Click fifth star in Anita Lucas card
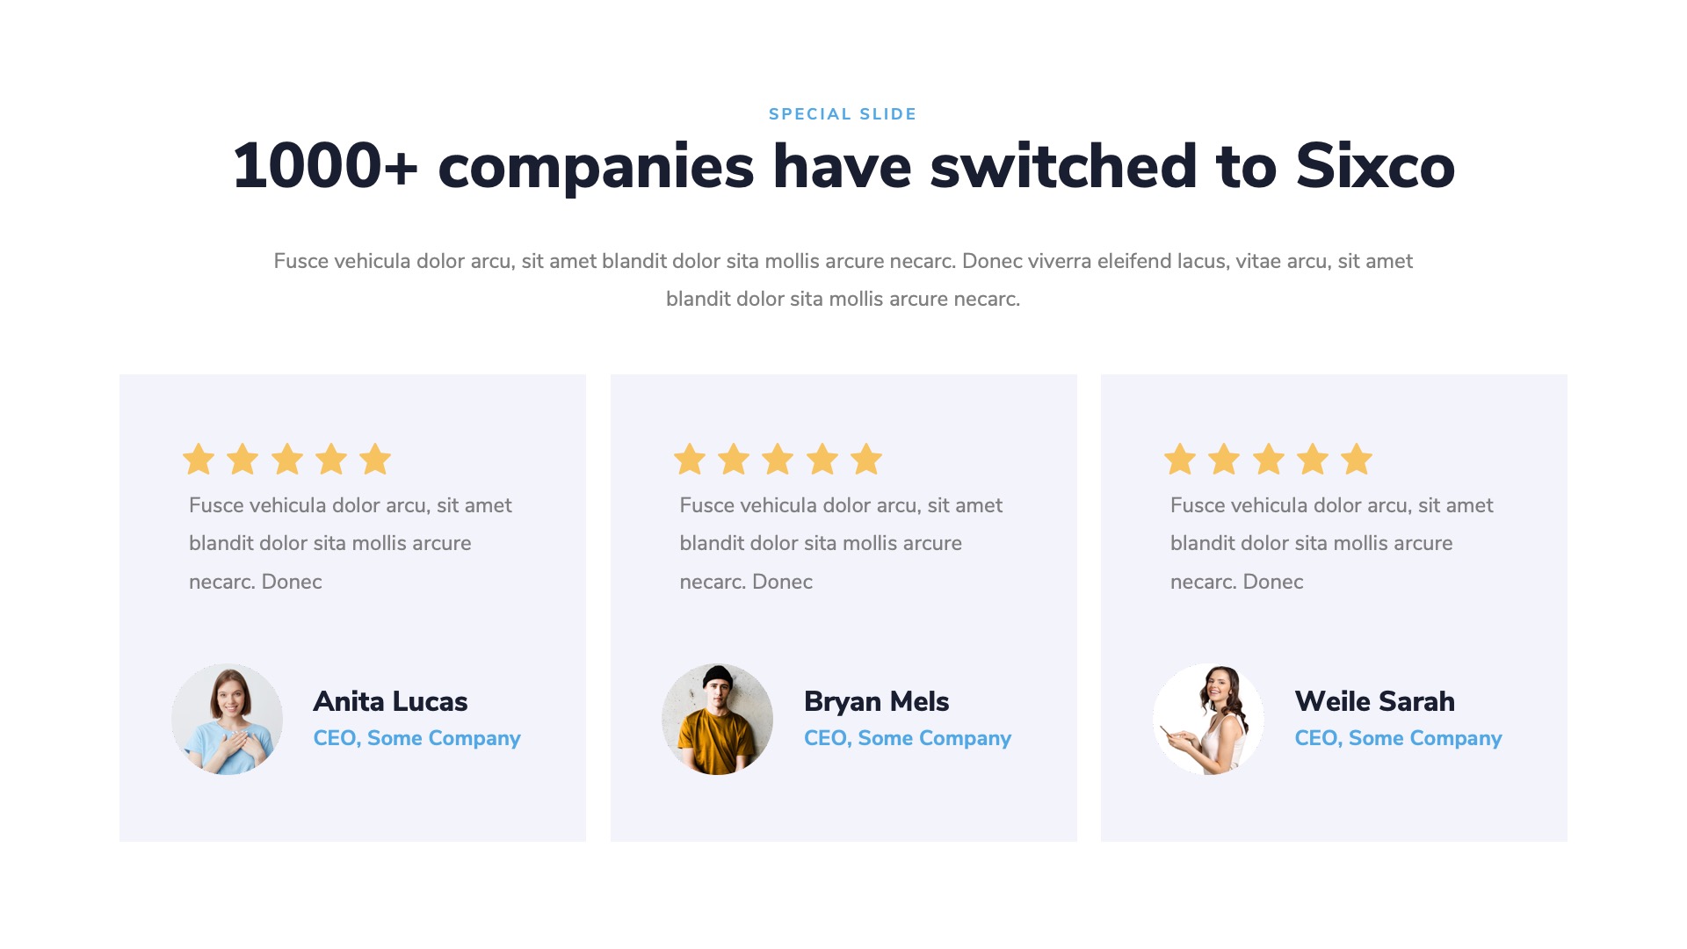Screen dimensions: 1687x949 (x=375, y=460)
